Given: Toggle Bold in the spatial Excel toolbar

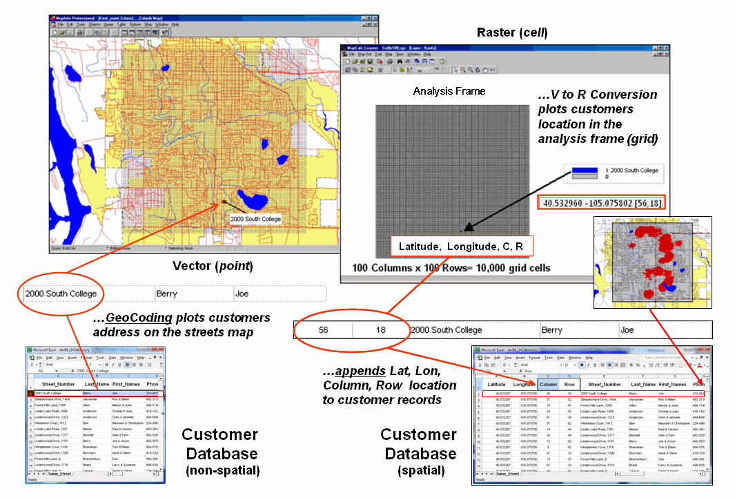Looking at the screenshot, I should pyautogui.click(x=582, y=365).
